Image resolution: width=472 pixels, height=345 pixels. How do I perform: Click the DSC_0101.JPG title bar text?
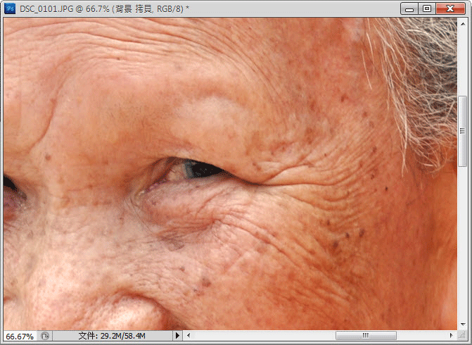pyautogui.click(x=106, y=8)
